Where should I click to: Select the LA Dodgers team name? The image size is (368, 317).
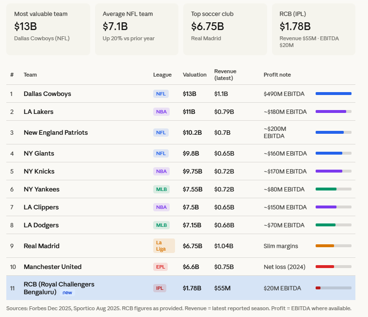41,225
